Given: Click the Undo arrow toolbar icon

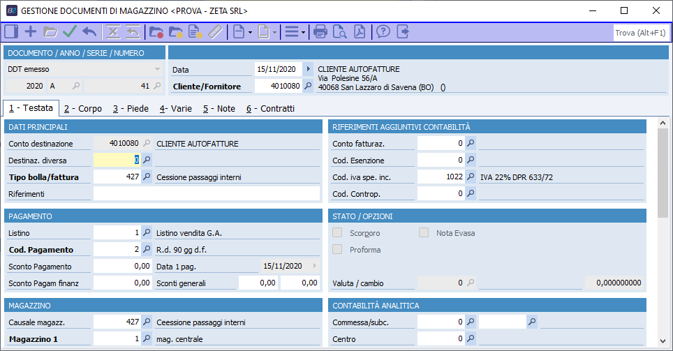Looking at the screenshot, I should pyautogui.click(x=89, y=31).
